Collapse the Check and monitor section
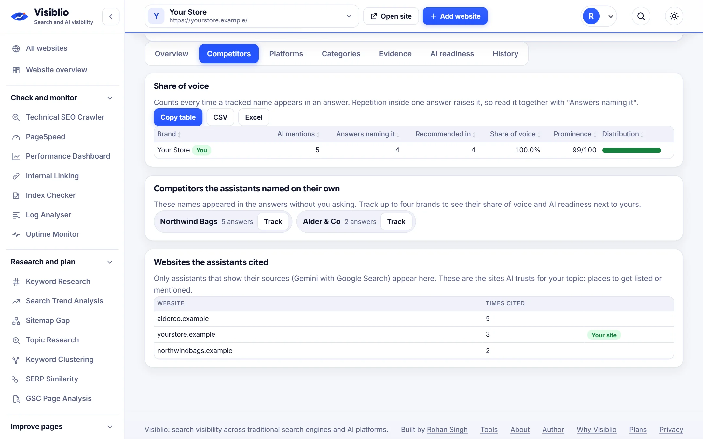This screenshot has height=439, width=703. 110,98
